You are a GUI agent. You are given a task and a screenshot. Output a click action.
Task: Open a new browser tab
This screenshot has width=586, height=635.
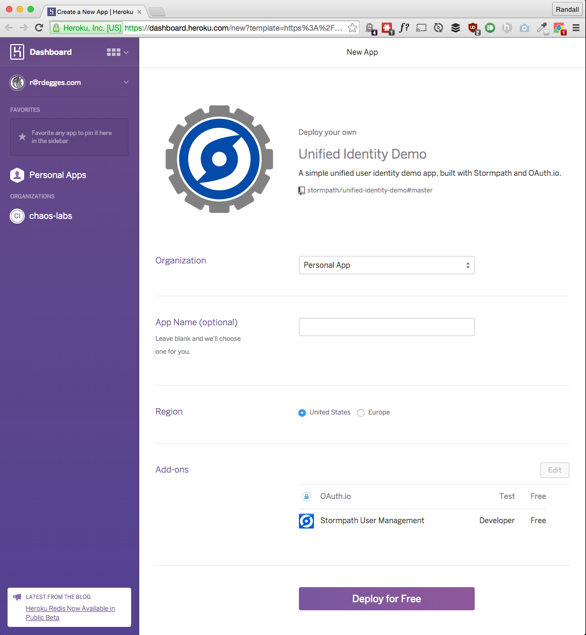(157, 12)
